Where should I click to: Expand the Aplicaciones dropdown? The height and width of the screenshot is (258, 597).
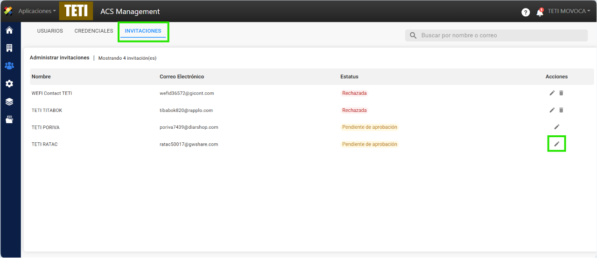tap(37, 11)
